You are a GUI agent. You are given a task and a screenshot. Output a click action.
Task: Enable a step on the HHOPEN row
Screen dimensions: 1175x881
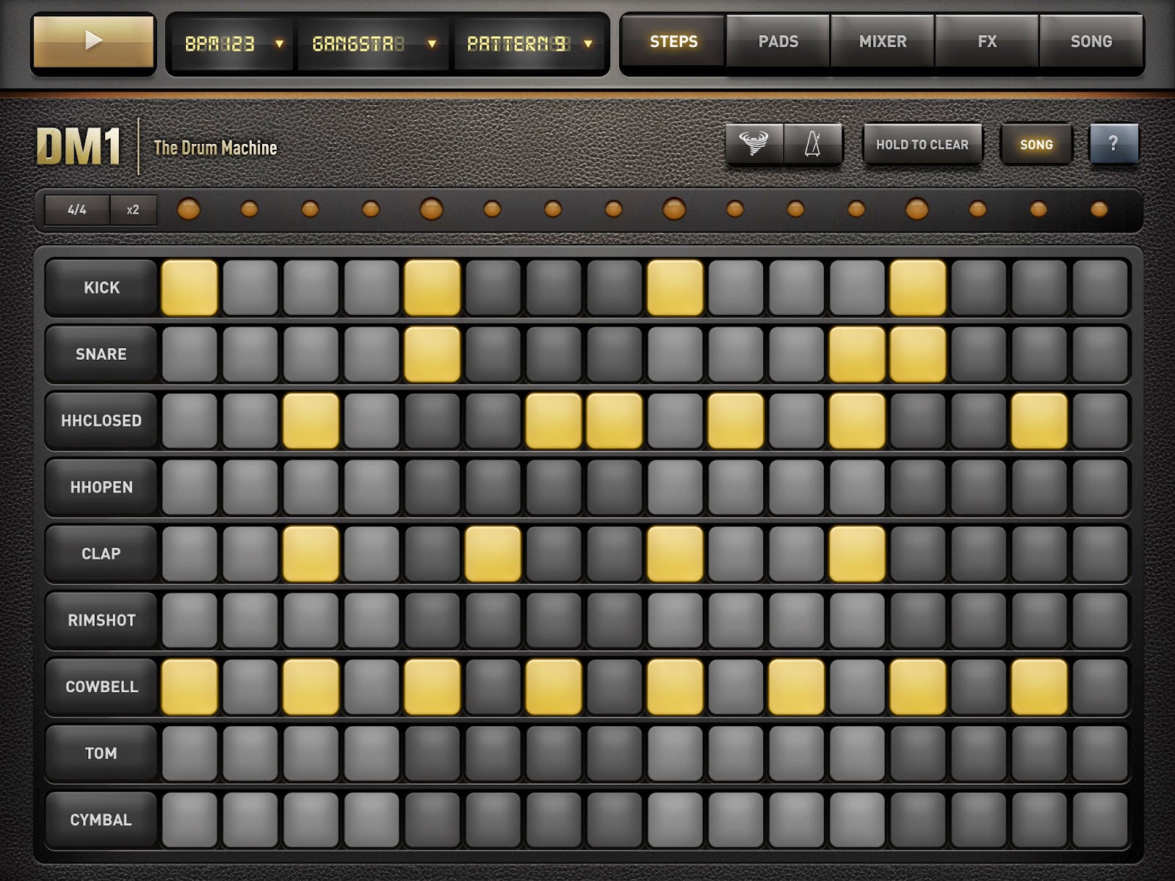click(188, 486)
